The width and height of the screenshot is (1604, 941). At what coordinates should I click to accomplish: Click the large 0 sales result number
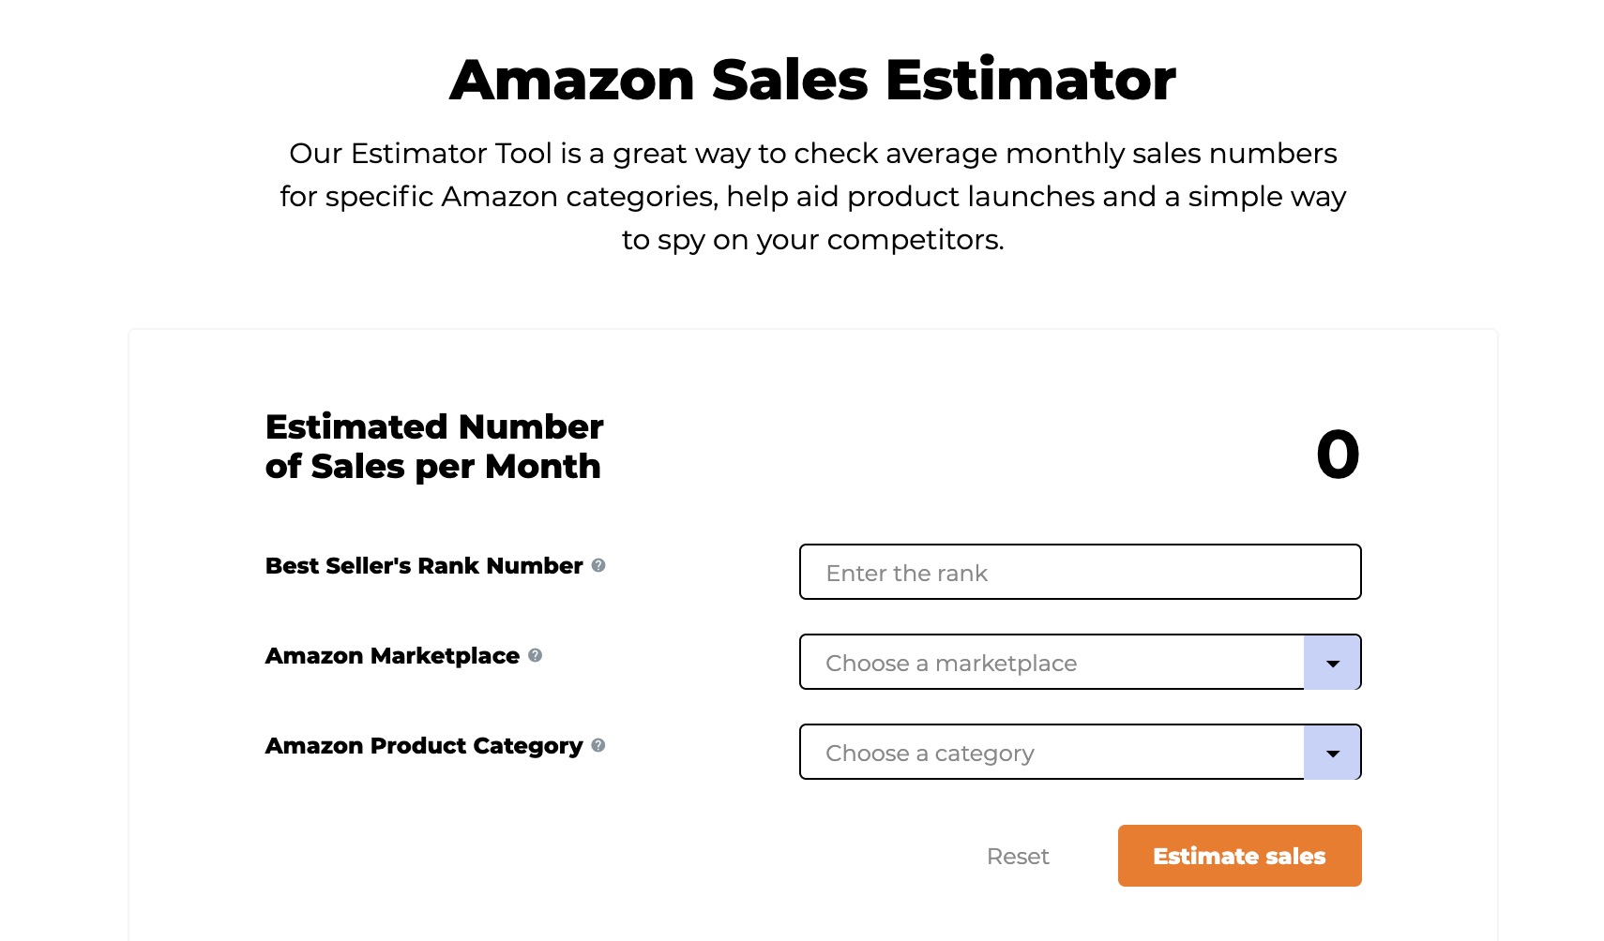coord(1337,455)
